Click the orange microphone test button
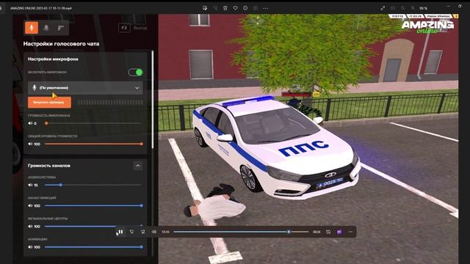 tap(49, 103)
